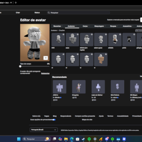Select the pinfo avatar thumbnail
Image resolution: width=142 pixels, height=142 pixels.
(129, 39)
